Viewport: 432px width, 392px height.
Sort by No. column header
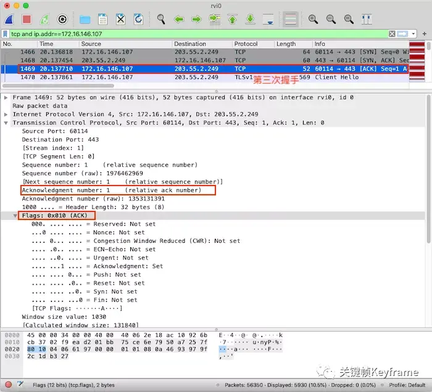(19, 44)
